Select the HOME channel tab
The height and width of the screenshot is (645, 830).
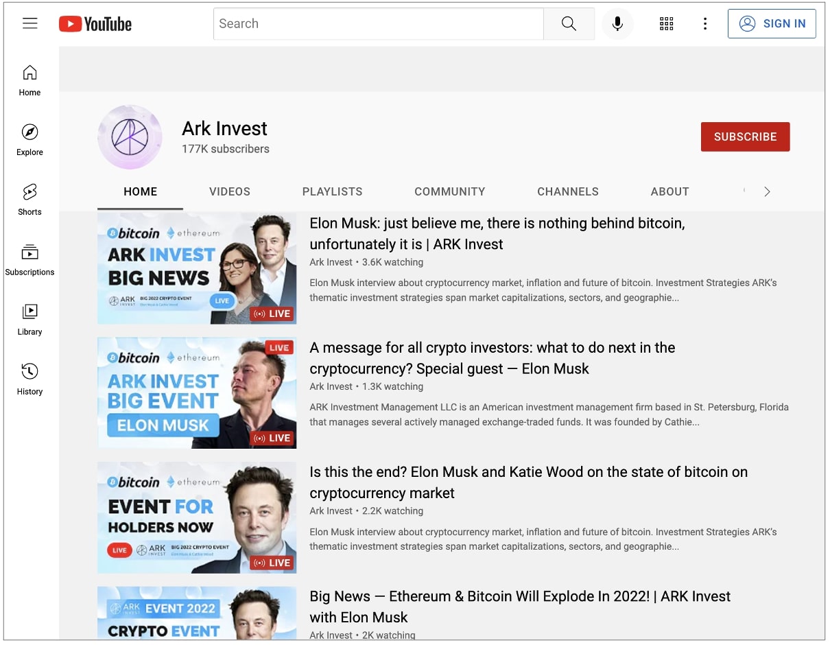coord(141,192)
